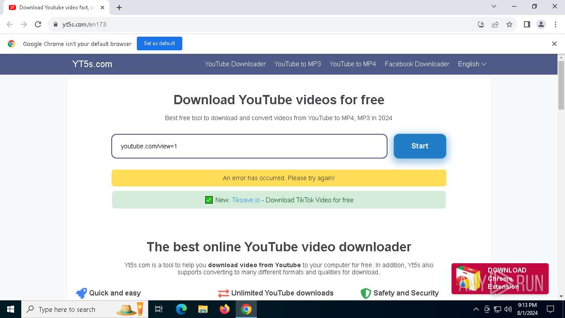Open the YouTube to MP4 nav item

pyautogui.click(x=353, y=64)
